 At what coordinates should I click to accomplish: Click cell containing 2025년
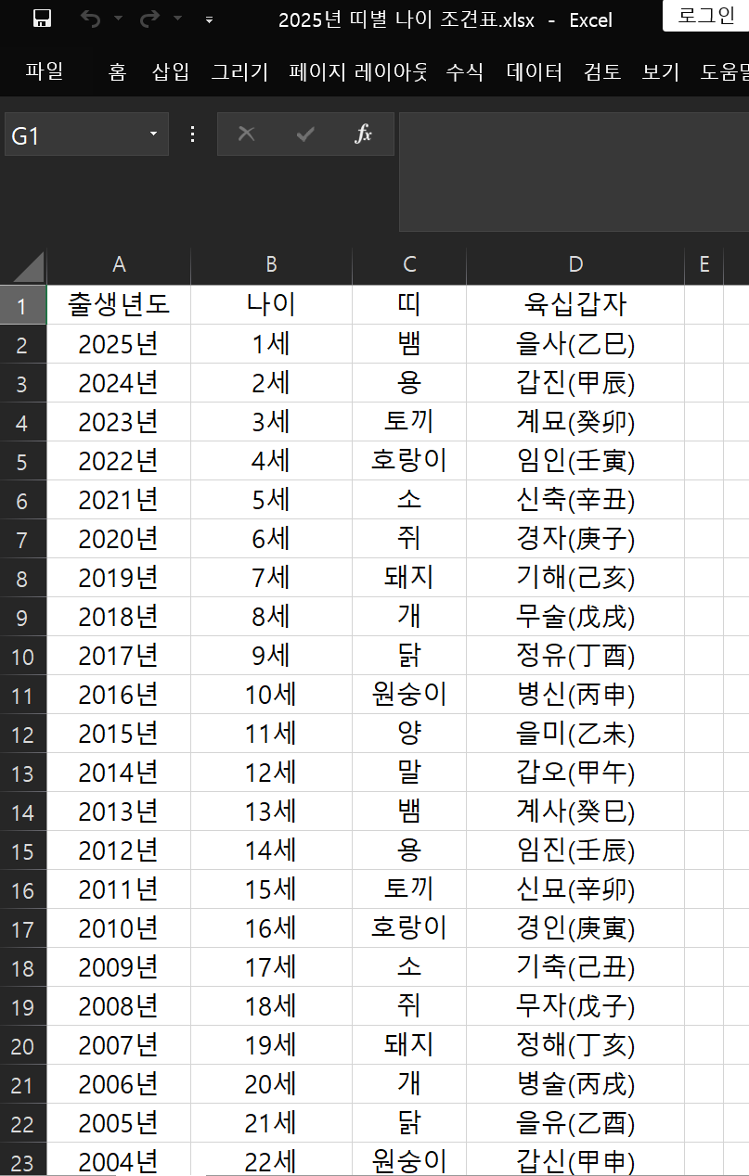pos(119,344)
